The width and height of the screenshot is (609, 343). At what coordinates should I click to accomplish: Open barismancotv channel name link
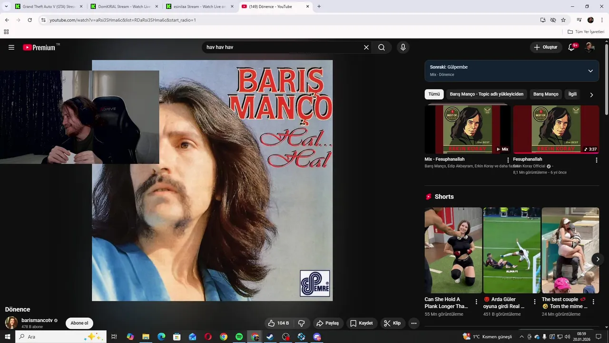(37, 321)
